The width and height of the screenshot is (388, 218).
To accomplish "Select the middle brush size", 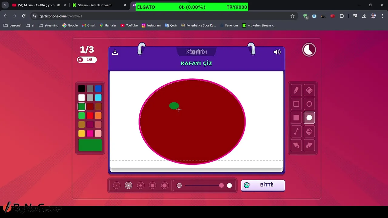I will click(140, 186).
